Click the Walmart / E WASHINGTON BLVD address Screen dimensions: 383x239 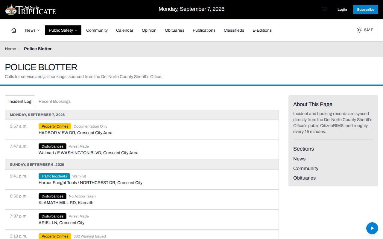tap(89, 153)
